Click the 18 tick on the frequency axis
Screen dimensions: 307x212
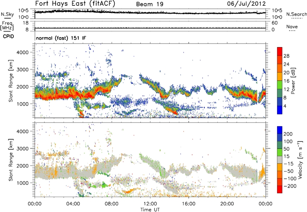click(26, 23)
